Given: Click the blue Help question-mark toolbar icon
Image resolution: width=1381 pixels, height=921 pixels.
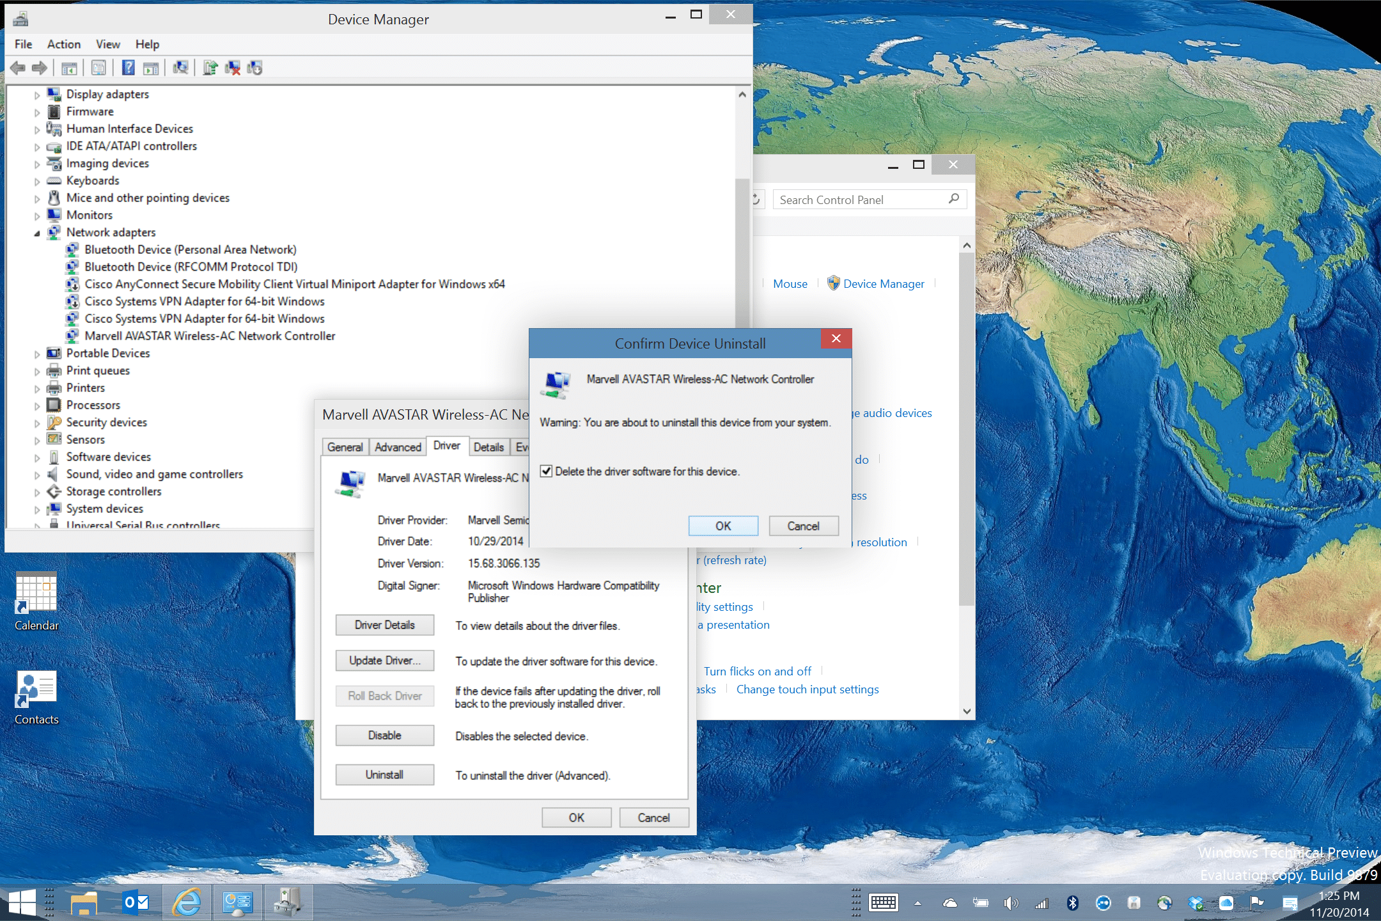Looking at the screenshot, I should point(129,68).
